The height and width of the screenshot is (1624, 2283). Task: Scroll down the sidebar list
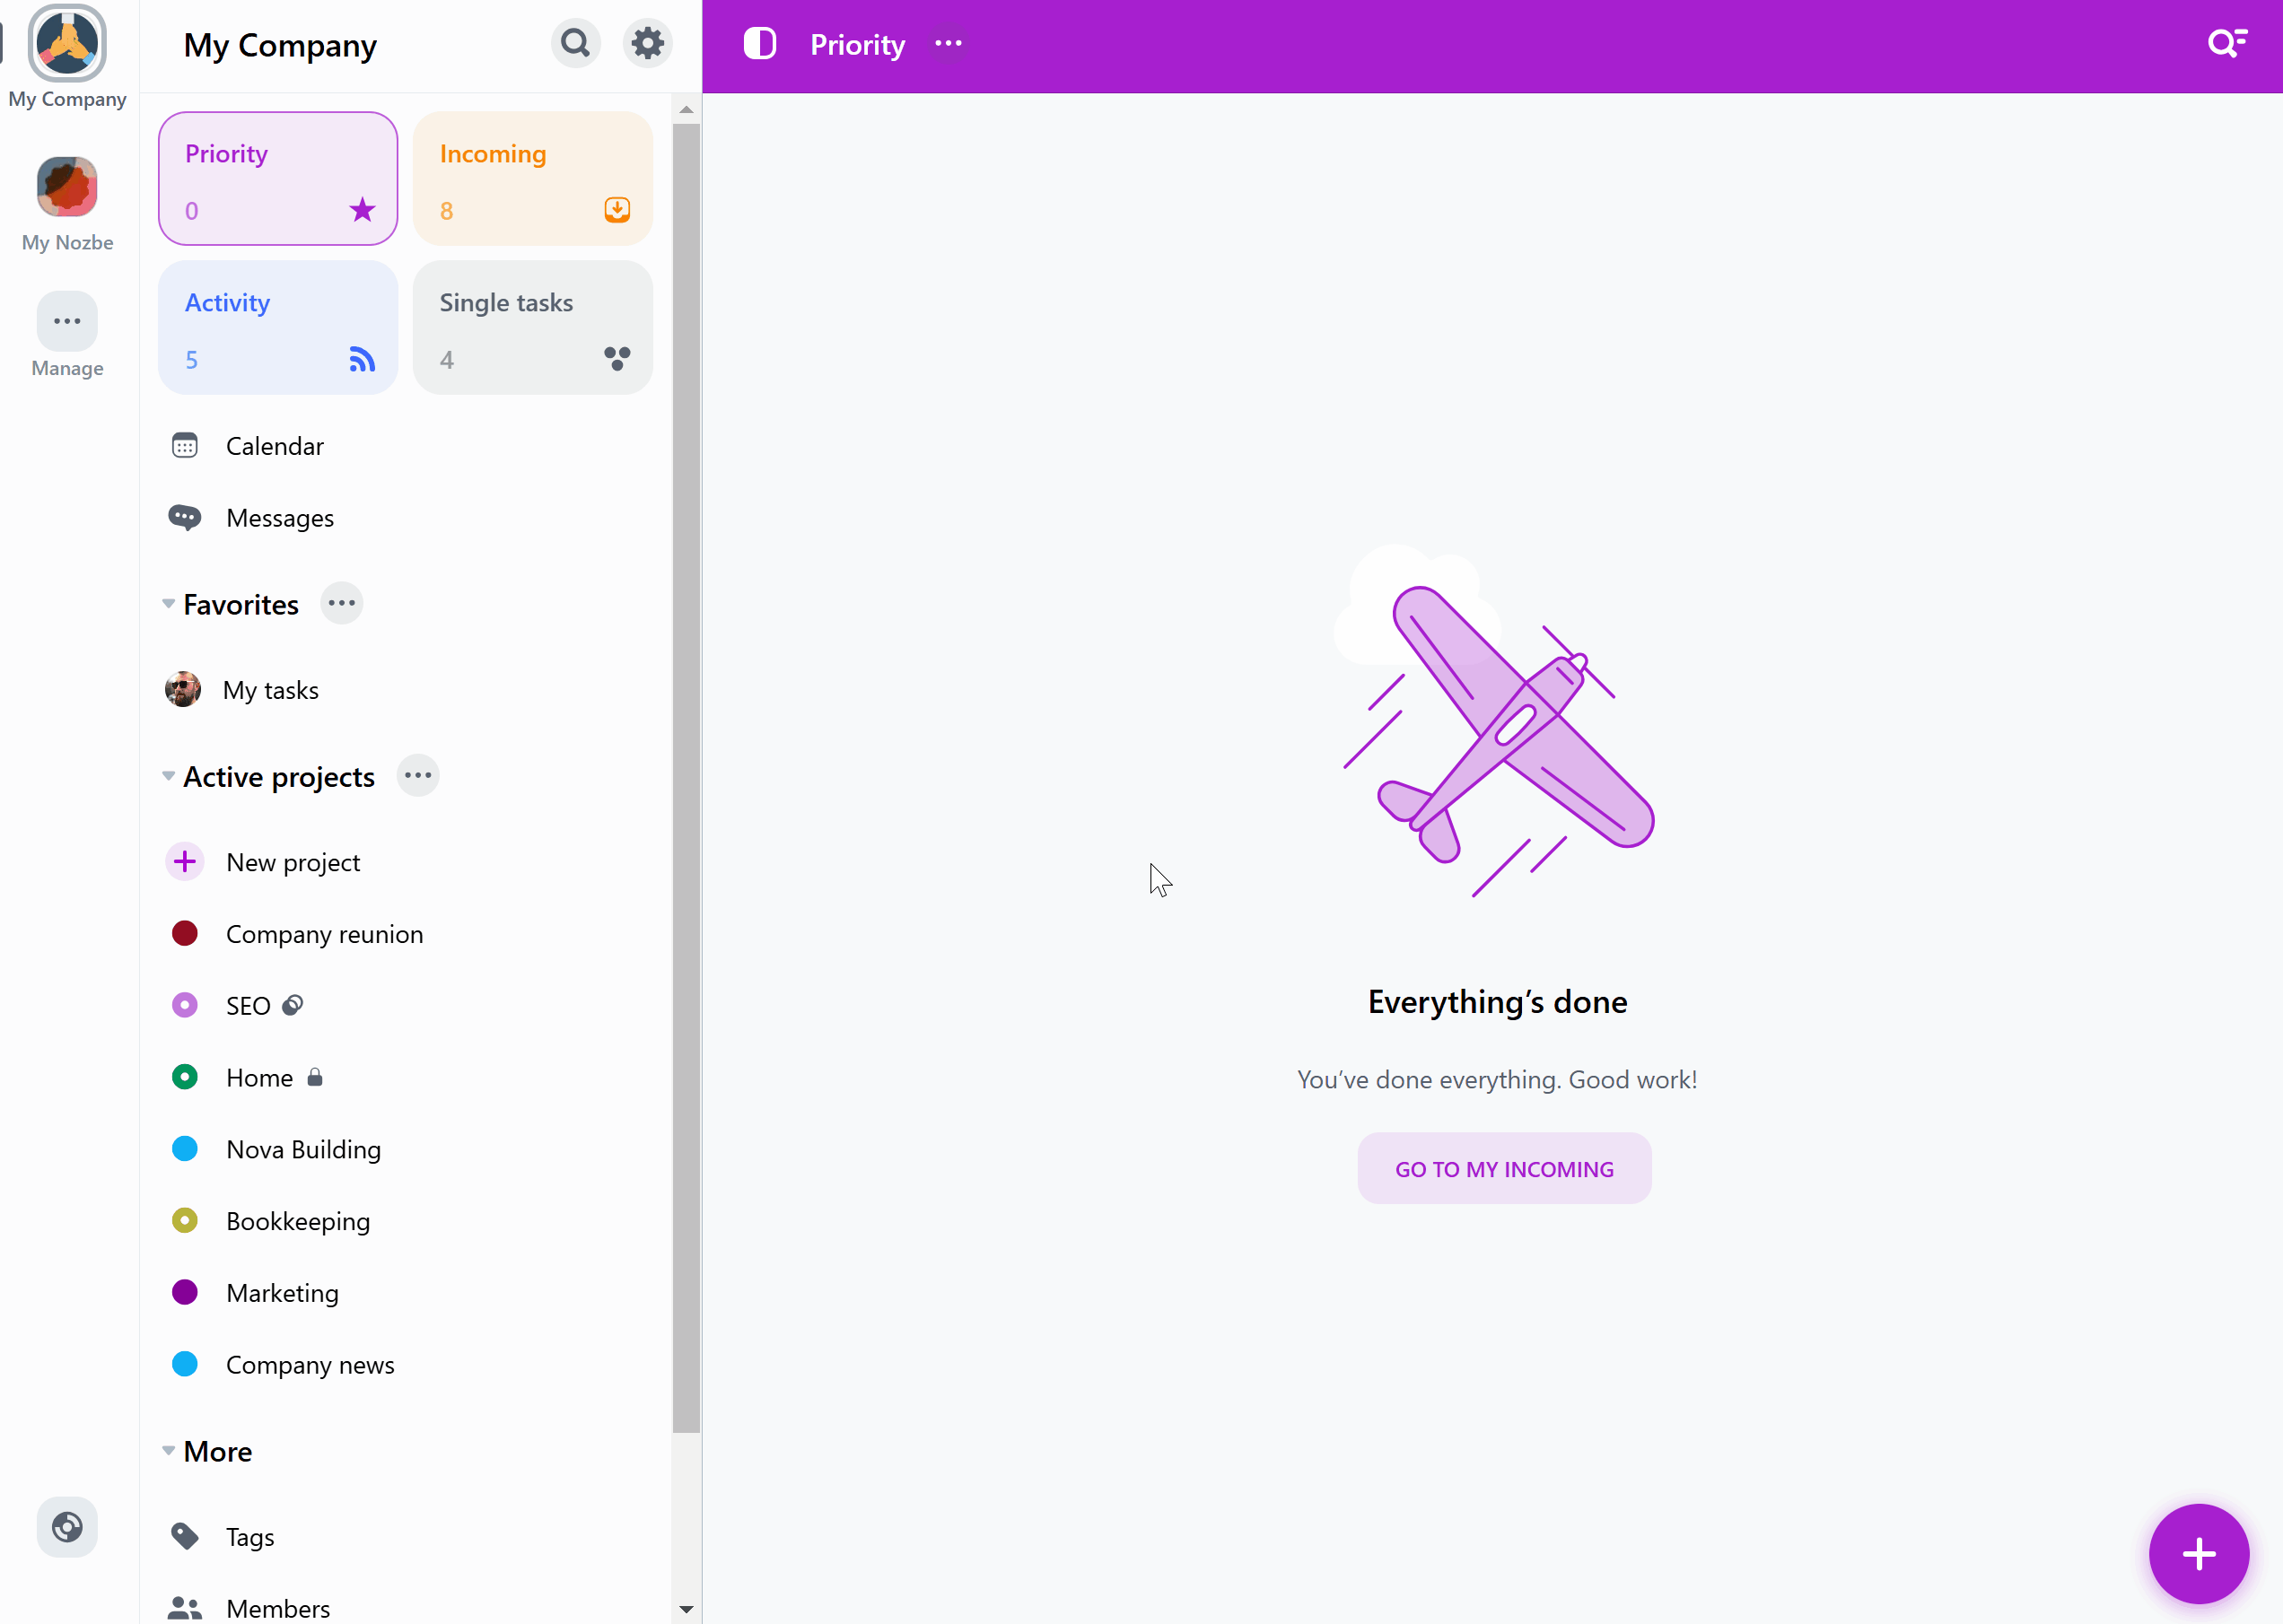tap(686, 1611)
